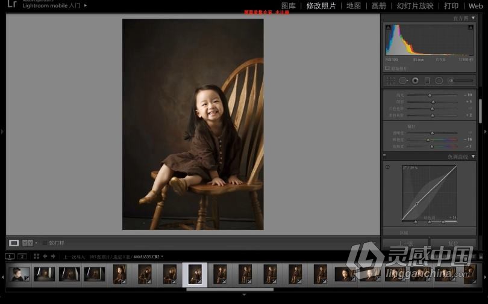Click the right panel vertical scrollbar
This screenshot has height=304, width=488.
[x=480, y=111]
